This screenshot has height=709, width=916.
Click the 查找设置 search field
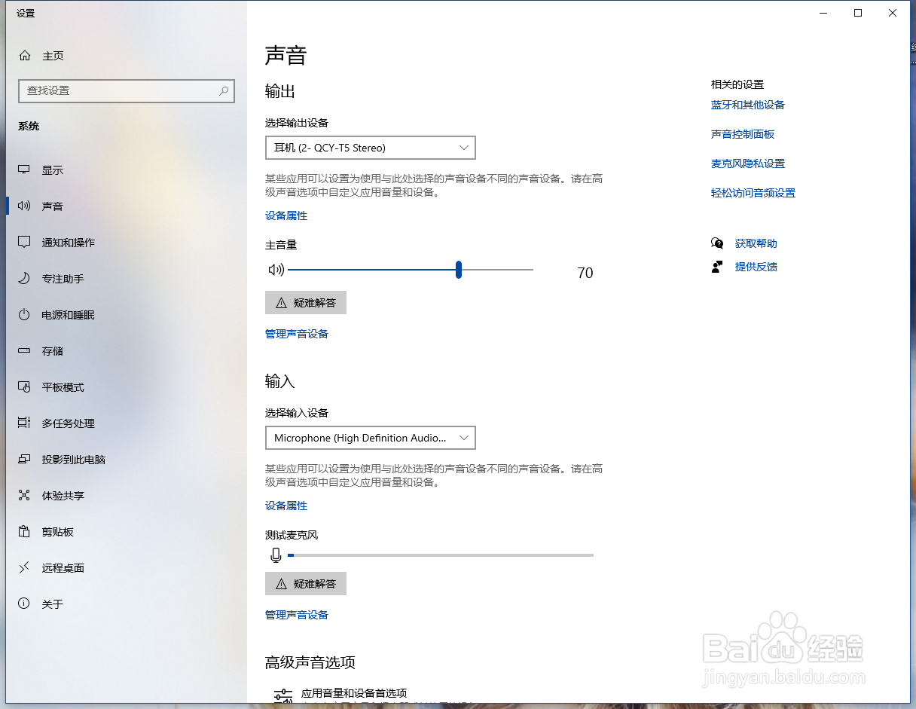(127, 90)
